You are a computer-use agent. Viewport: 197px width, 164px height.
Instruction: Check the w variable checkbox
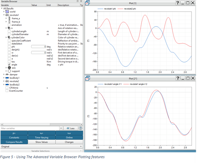click(x=9, y=53)
